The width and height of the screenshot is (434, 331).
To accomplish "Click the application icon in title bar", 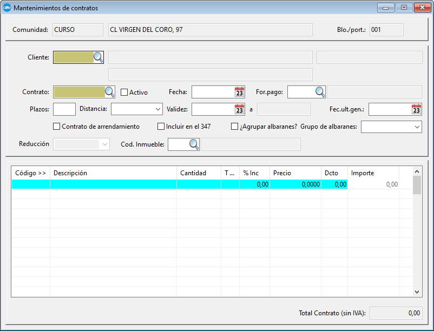I will (x=7, y=8).
